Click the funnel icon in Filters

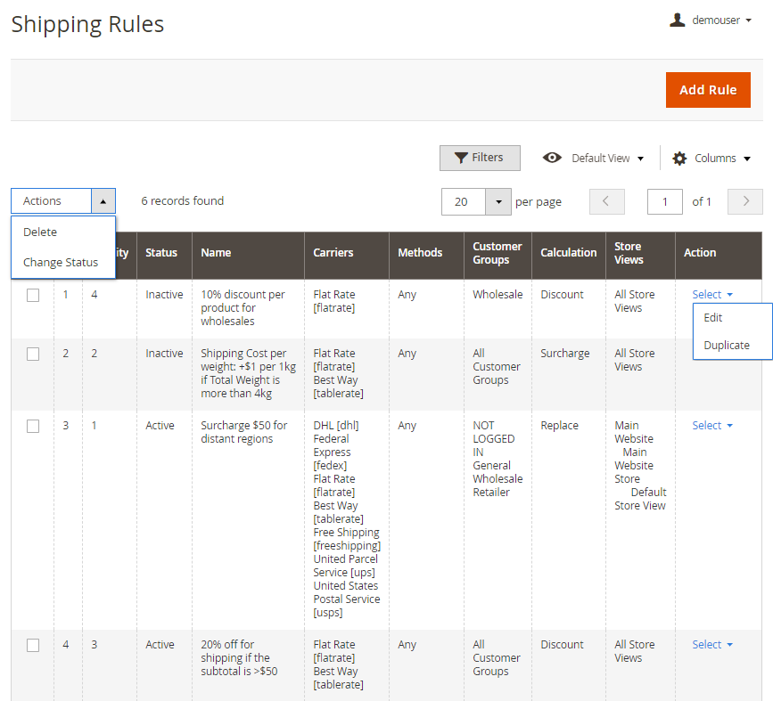tap(461, 158)
